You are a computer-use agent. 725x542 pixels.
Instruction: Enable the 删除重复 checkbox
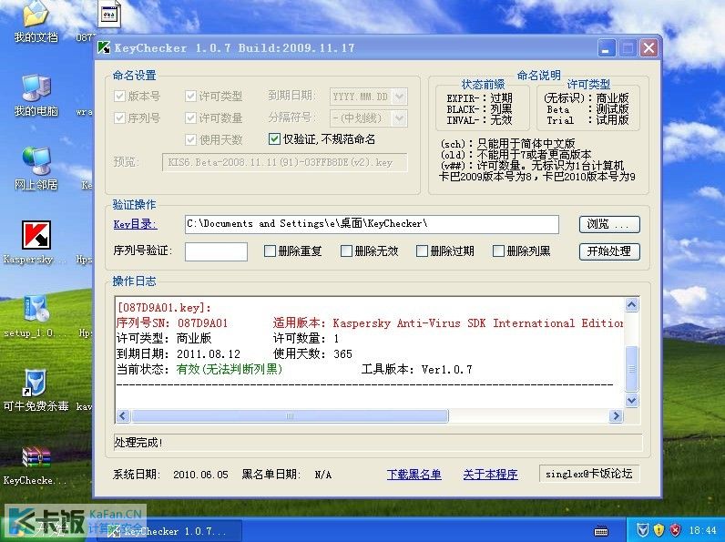pos(270,251)
